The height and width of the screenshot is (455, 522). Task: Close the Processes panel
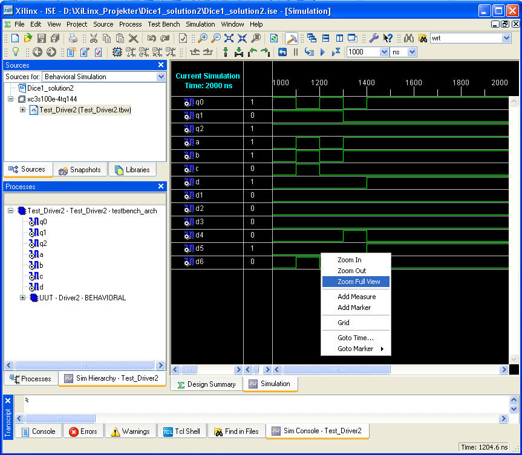[x=161, y=186]
